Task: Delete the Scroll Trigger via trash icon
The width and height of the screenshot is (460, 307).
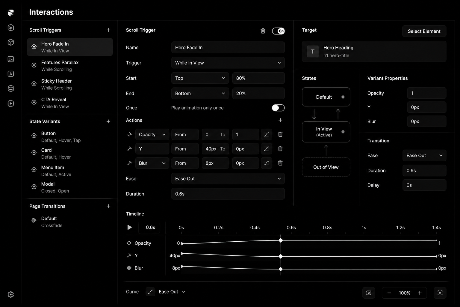Action: (263, 31)
